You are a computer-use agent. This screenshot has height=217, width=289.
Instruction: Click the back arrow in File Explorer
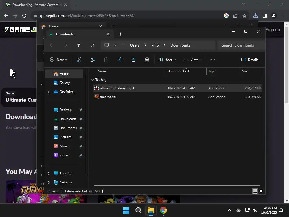(x=52, y=45)
